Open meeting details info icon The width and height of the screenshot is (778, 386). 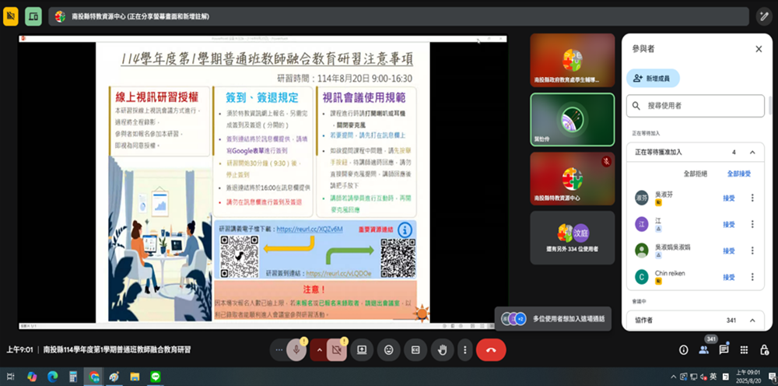683,350
